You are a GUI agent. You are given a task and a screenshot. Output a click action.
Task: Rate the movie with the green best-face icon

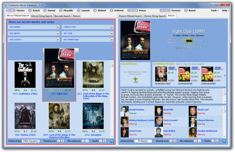click(x=201, y=48)
